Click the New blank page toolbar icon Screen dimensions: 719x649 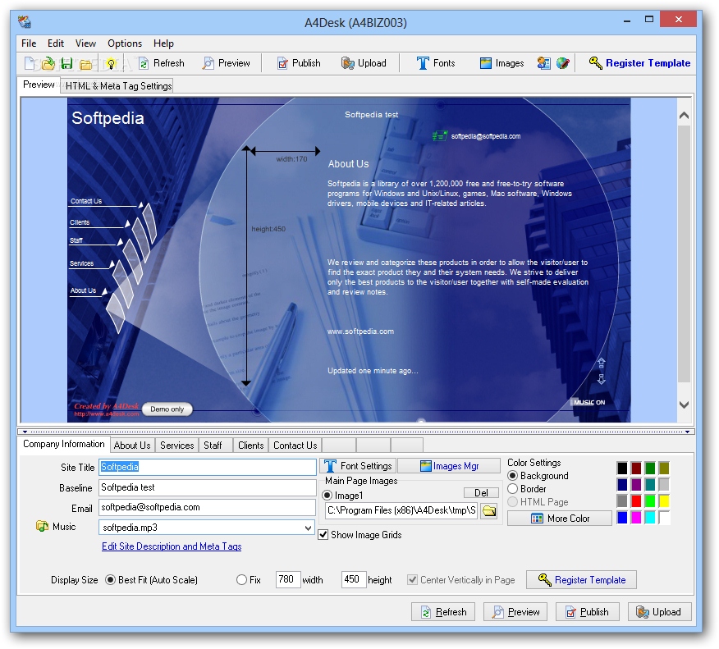[x=30, y=63]
